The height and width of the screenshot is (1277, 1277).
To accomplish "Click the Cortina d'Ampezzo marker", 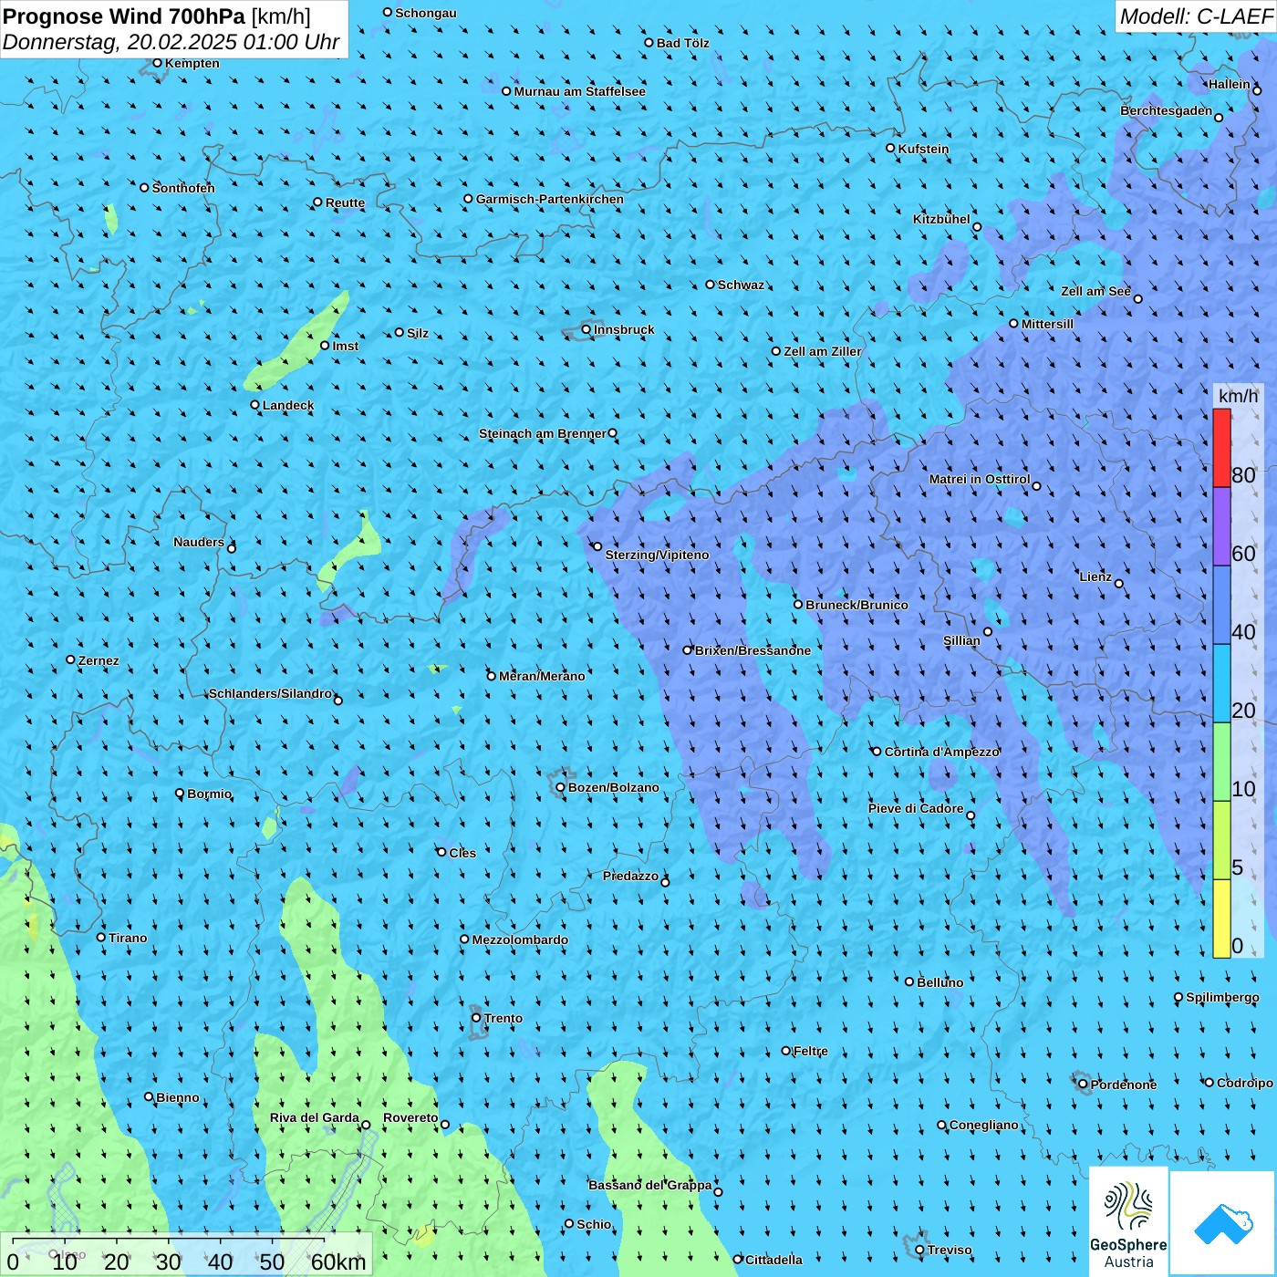I will (x=877, y=752).
